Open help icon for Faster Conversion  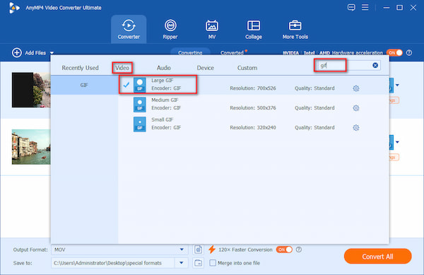pyautogui.click(x=299, y=250)
